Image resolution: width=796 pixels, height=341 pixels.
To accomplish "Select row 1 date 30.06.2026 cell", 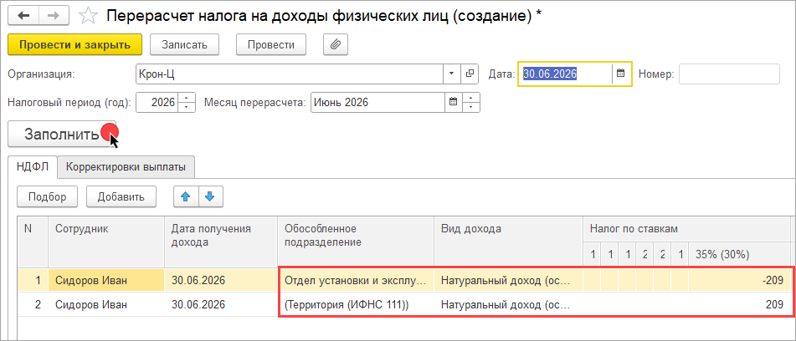I will tap(220, 280).
